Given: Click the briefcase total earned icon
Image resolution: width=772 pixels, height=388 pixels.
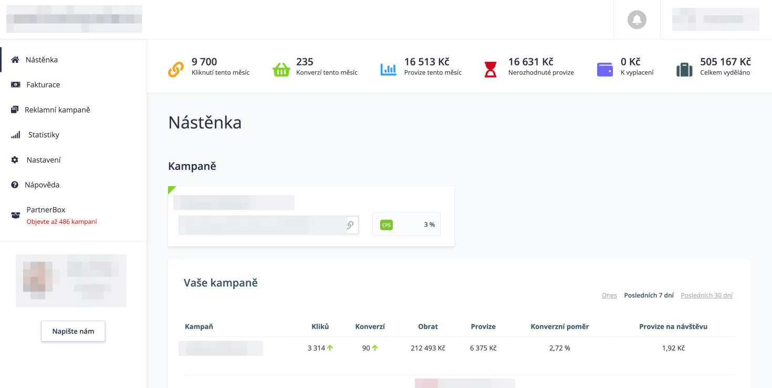Looking at the screenshot, I should (x=684, y=69).
